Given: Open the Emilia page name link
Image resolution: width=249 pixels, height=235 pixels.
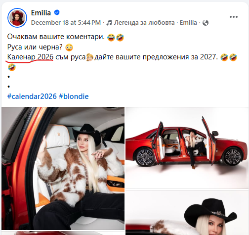Looking at the screenshot, I should pos(41,13).
